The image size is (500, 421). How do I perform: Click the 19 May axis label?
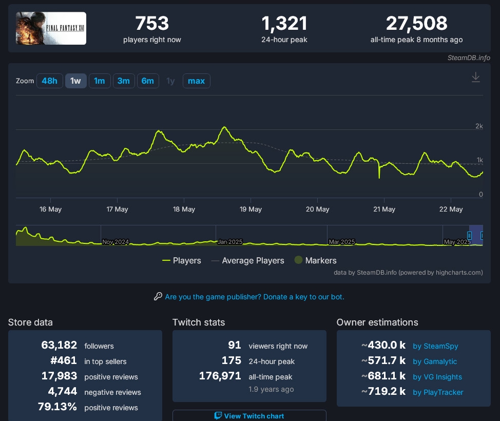(251, 209)
